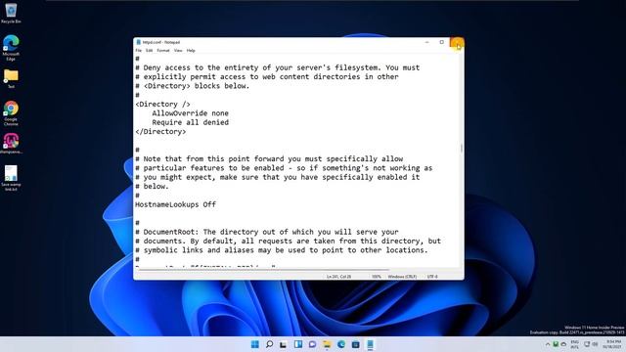
Task: Open the Format menu in Notepad
Action: [163, 51]
